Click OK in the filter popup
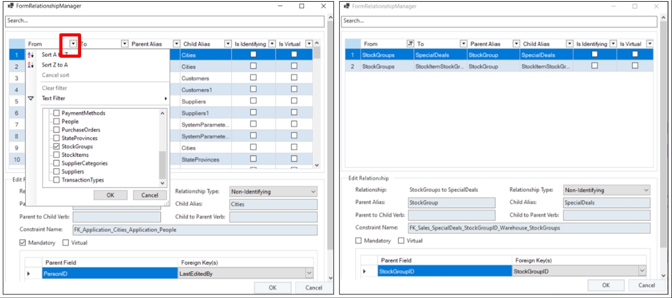 pos(110,195)
